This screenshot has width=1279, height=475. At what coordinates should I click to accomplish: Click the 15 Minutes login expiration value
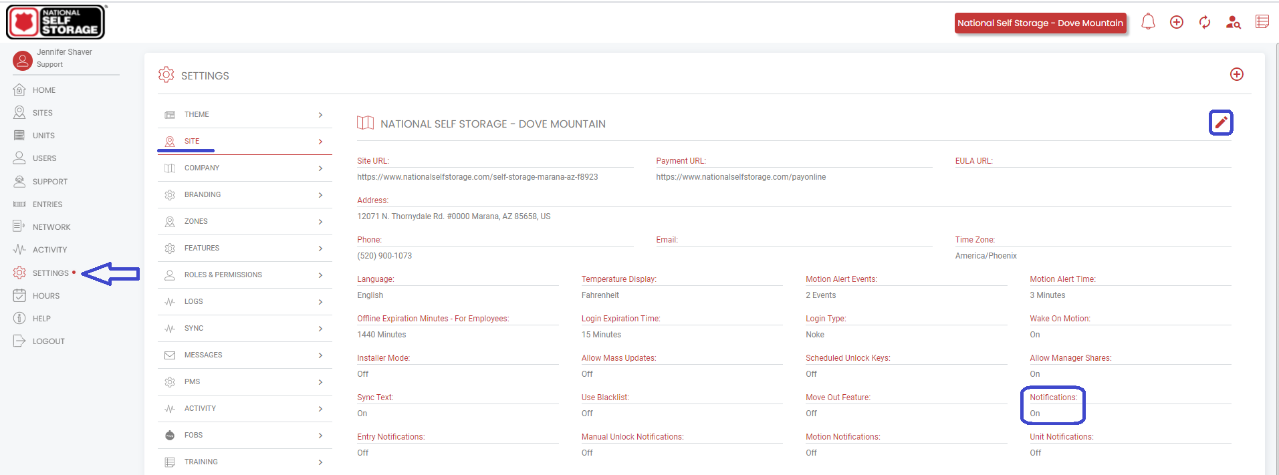point(601,335)
